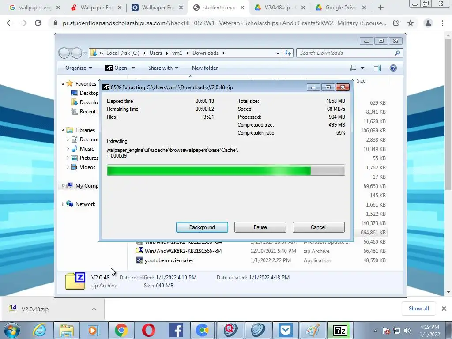Launch Internet Explorer from taskbar
The image size is (452, 339).
(39, 330)
